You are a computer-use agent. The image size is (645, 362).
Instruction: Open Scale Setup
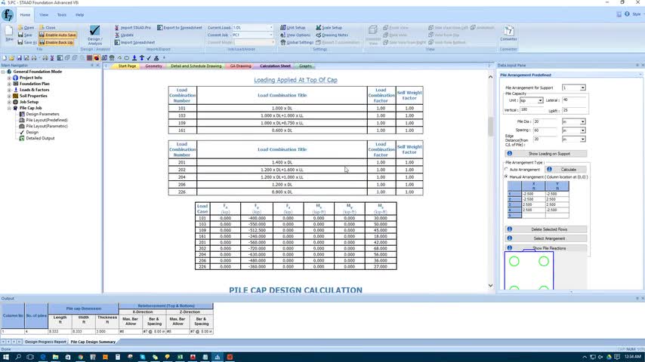click(329, 28)
